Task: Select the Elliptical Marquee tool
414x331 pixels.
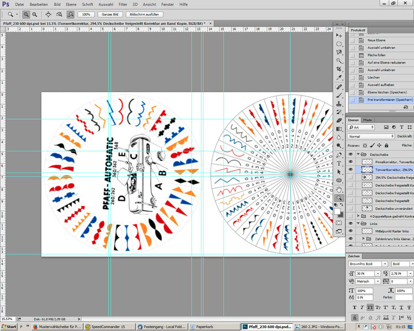Action: [339, 44]
